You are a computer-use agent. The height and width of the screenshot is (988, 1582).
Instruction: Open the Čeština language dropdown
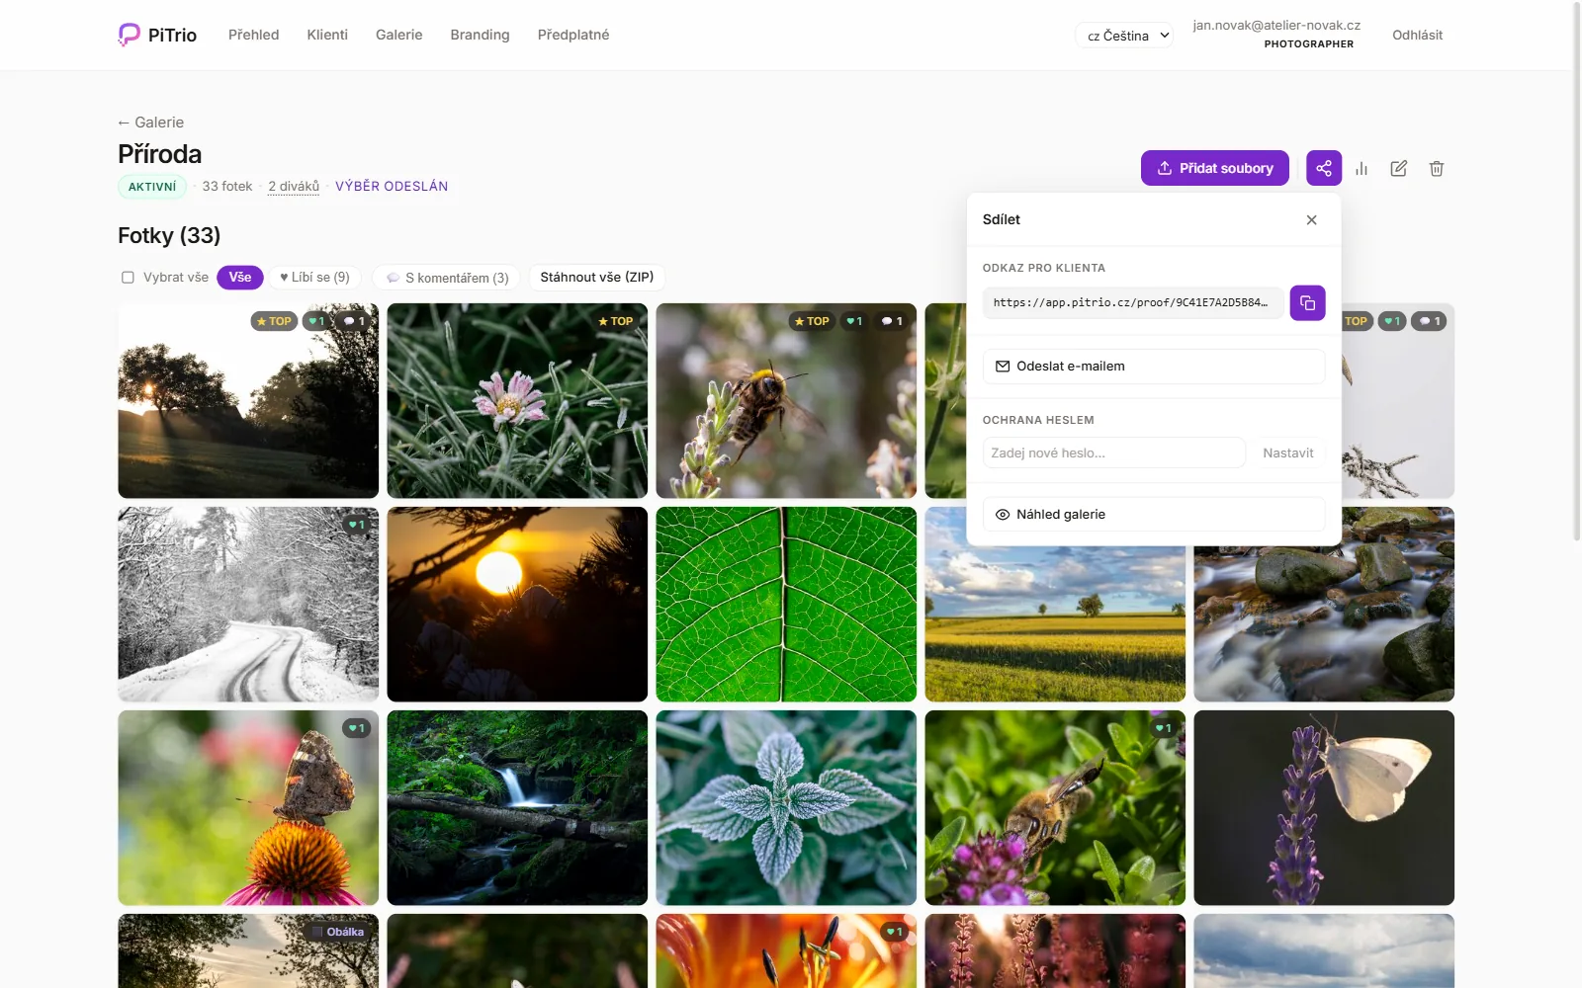(1124, 36)
